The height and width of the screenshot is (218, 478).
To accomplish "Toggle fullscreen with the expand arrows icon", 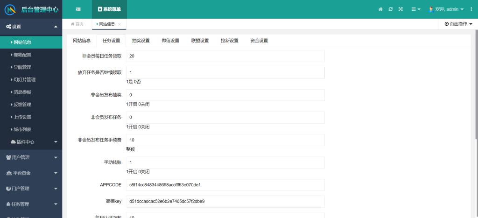I will pyautogui.click(x=401, y=9).
